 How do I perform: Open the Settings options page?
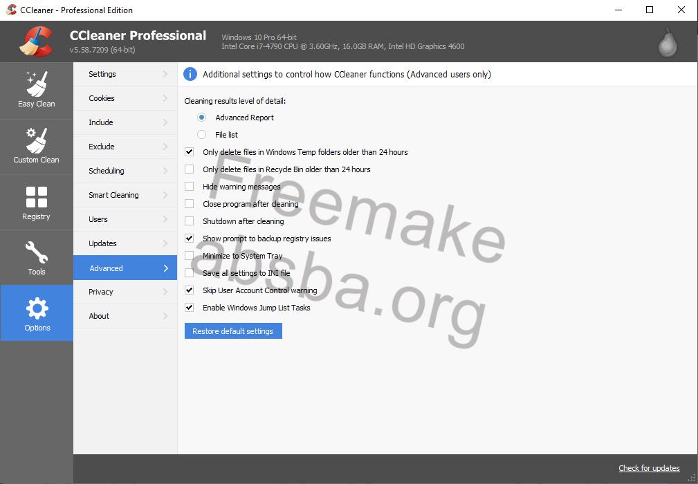tap(125, 74)
